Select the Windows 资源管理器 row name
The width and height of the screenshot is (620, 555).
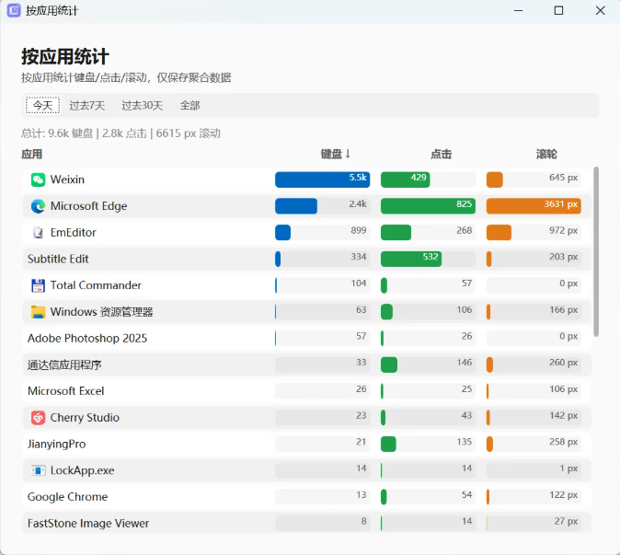pyautogui.click(x=101, y=312)
